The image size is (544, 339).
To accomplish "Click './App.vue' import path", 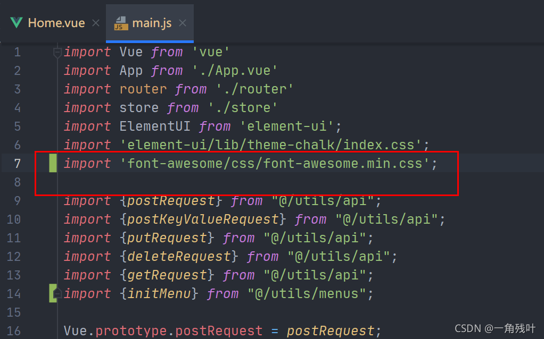I will (x=235, y=71).
